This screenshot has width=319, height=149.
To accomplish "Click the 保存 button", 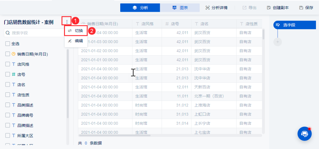I will tap(306, 8).
